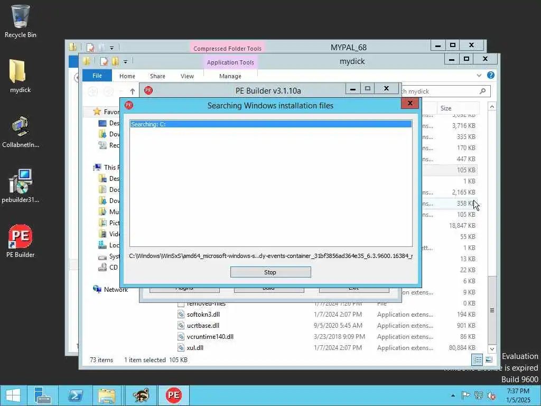
Task: Stop the Windows installation file search
Action: [270, 272]
